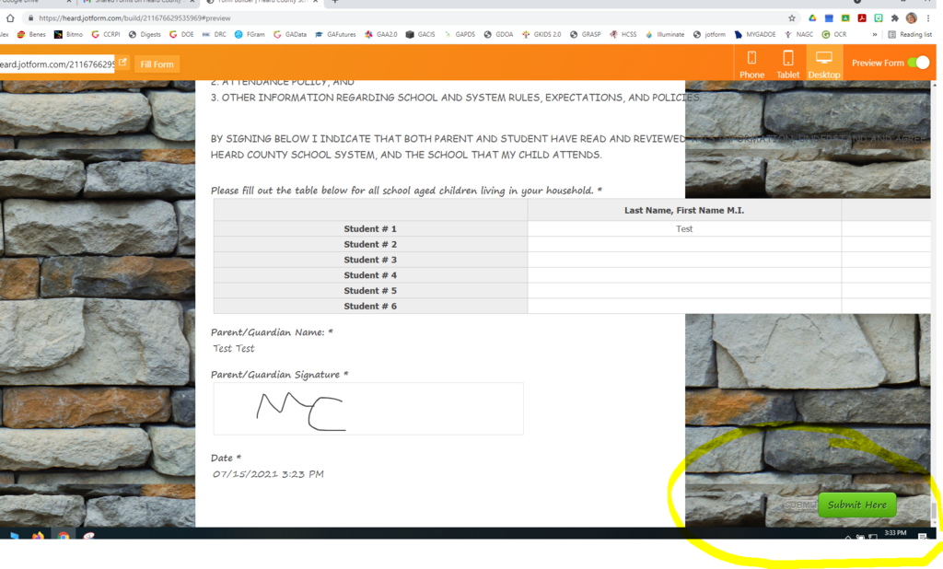Open the form URL in a new tab icon
Screen dimensions: 943x569
(x=122, y=63)
